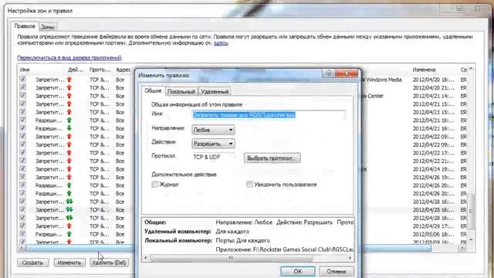
Task: Open the Локальный tab in rule dialog
Action: pos(181,92)
